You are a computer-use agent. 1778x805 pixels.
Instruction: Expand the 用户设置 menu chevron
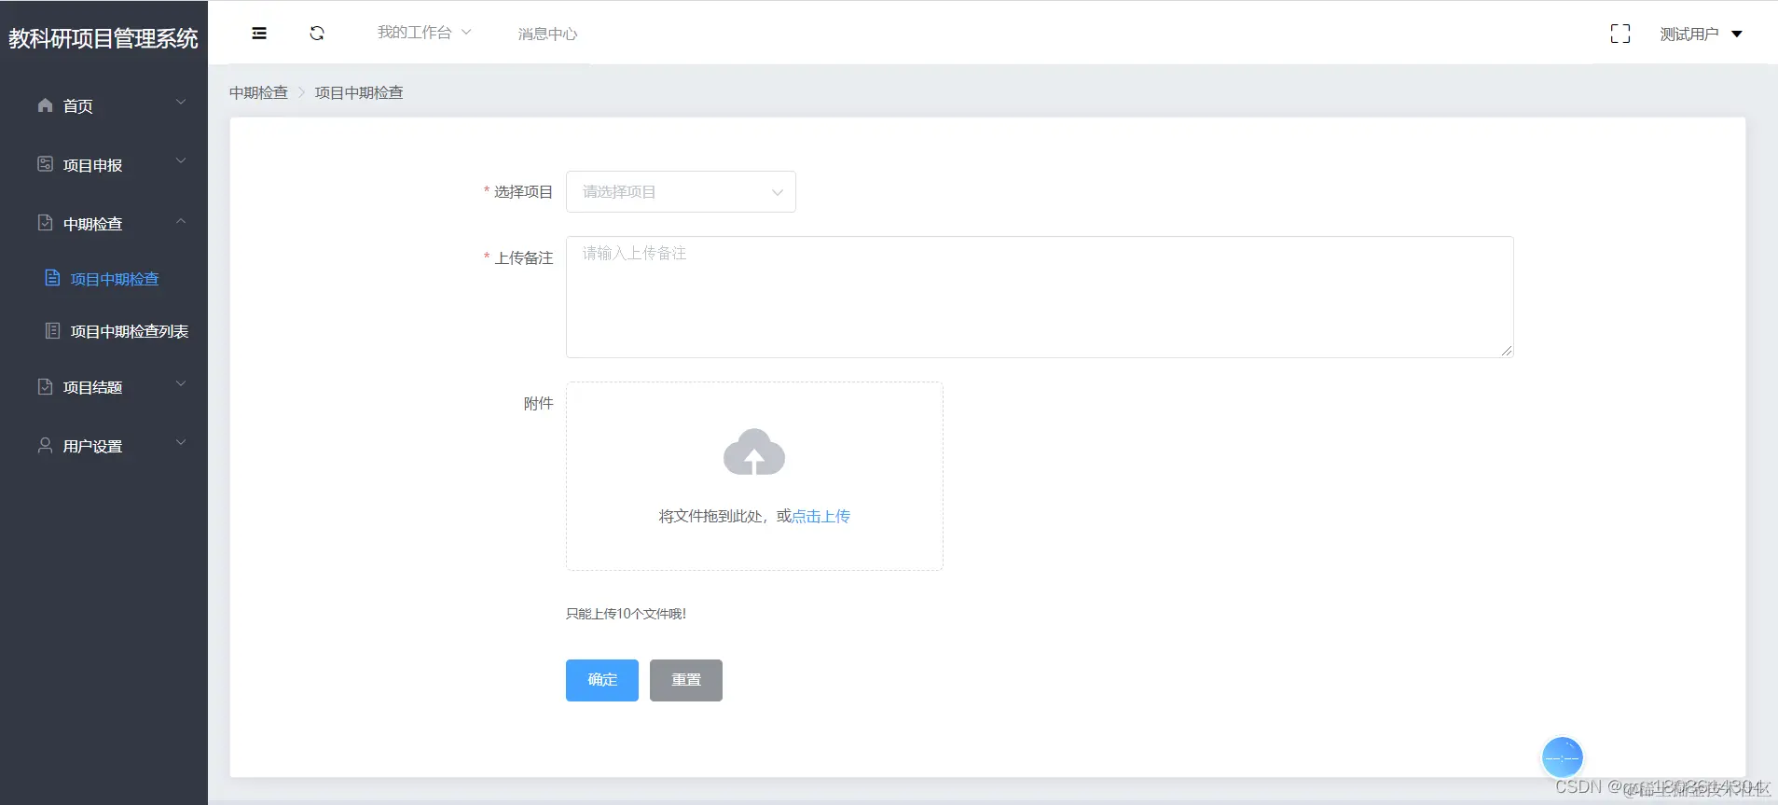point(181,442)
